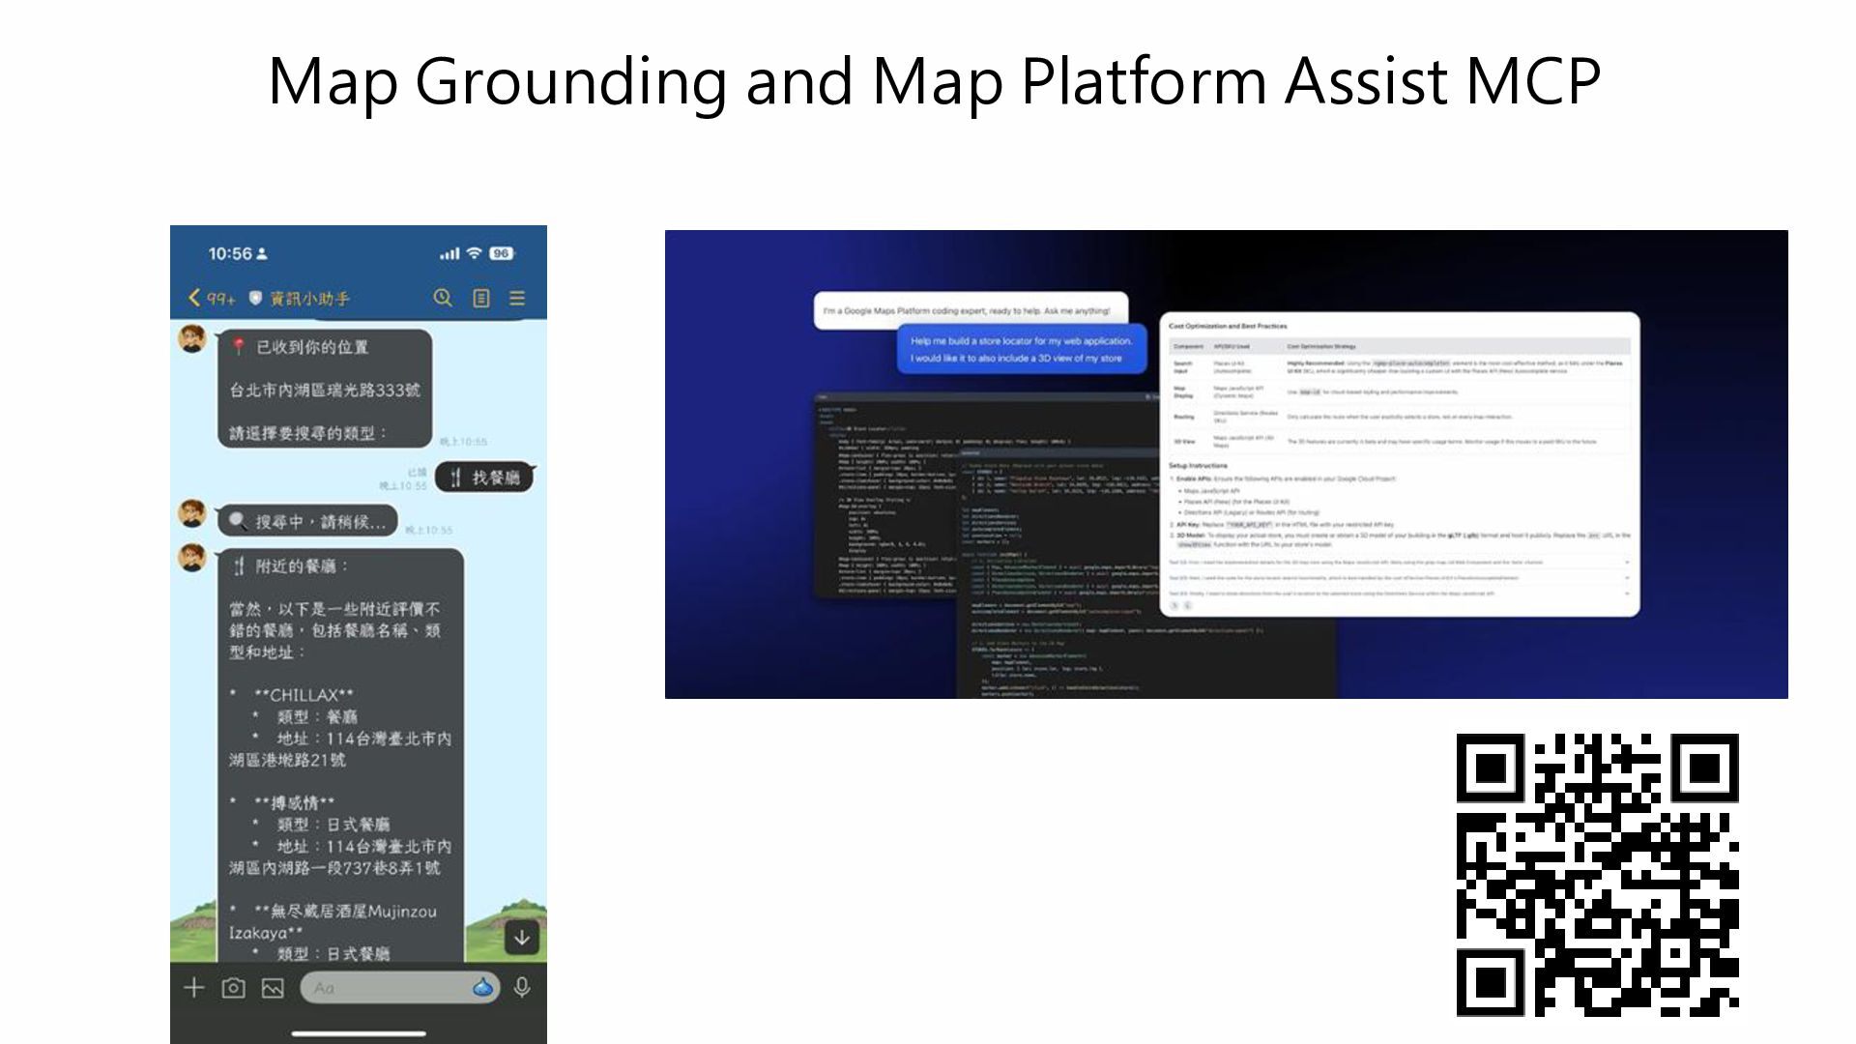The height and width of the screenshot is (1044, 1856).
Task: Tap the cellular signal bars in status bar
Action: [449, 254]
